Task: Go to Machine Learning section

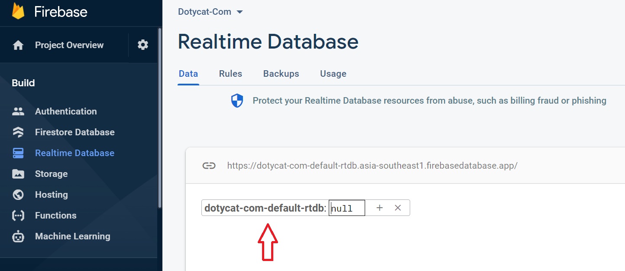Action: (x=73, y=236)
